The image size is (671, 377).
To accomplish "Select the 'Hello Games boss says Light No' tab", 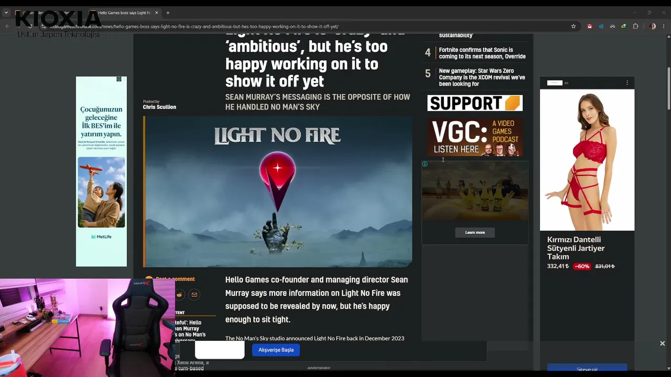I will tap(125, 13).
